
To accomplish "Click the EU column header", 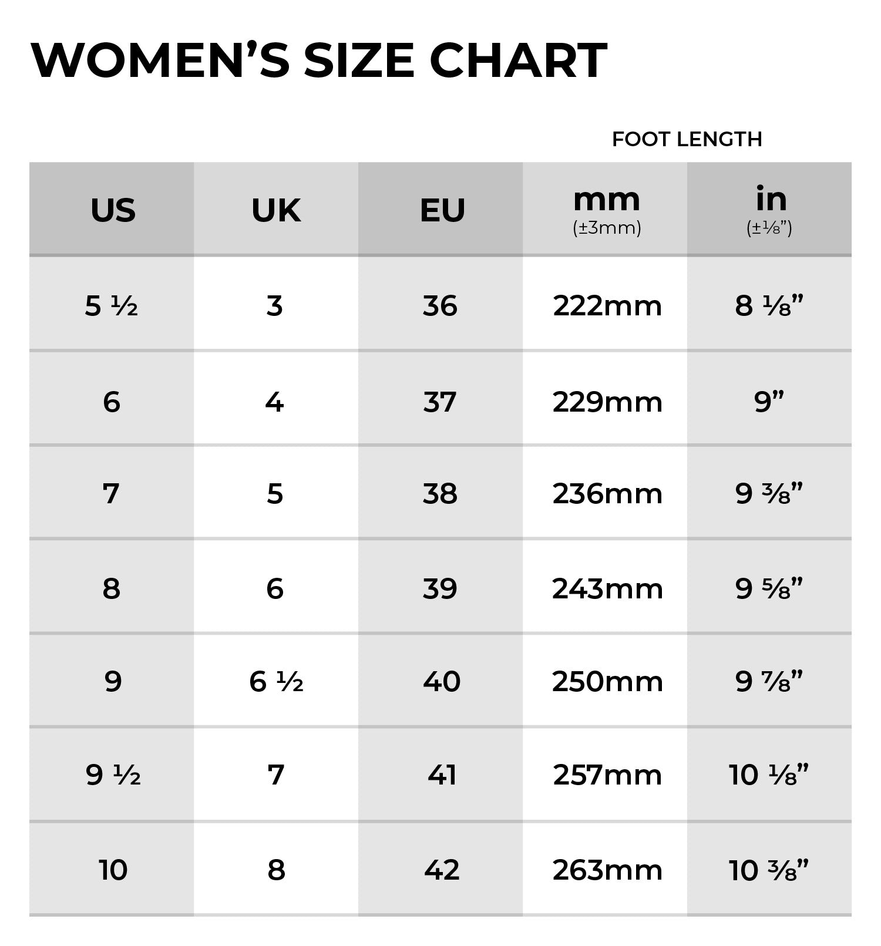I will pyautogui.click(x=442, y=210).
